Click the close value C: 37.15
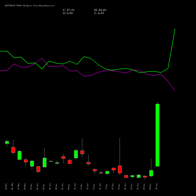Image resolution: width=196 pixels, height=196 pixels. pos(69,10)
